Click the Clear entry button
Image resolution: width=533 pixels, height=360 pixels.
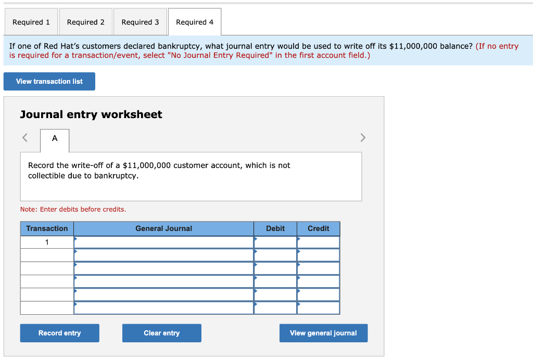coord(162,333)
